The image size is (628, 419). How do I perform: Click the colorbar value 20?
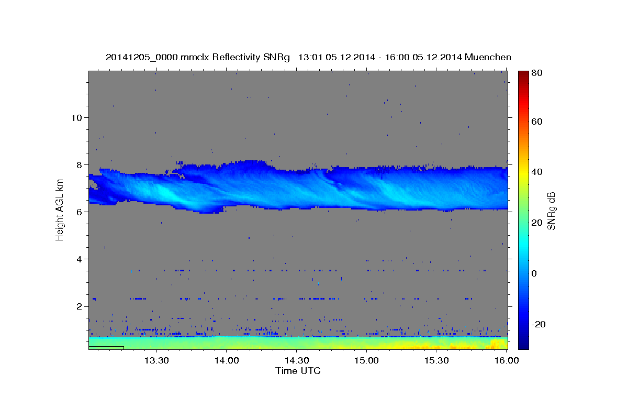coord(537,223)
